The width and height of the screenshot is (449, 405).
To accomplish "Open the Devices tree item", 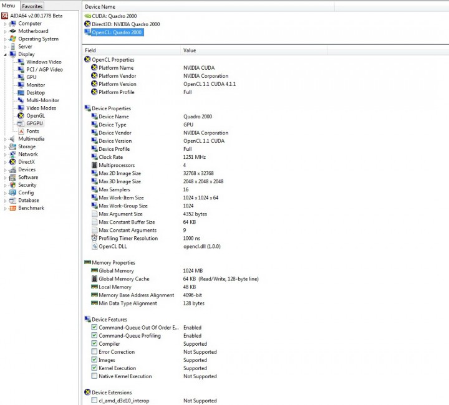I will (x=27, y=169).
